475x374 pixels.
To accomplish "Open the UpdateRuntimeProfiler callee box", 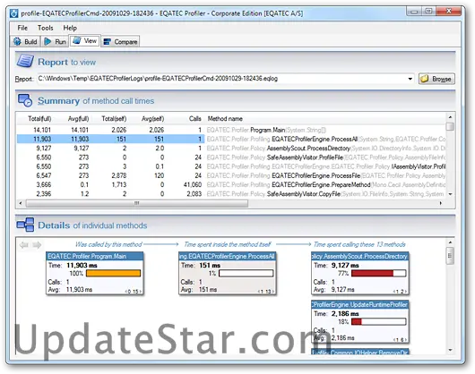I will (x=360, y=321).
